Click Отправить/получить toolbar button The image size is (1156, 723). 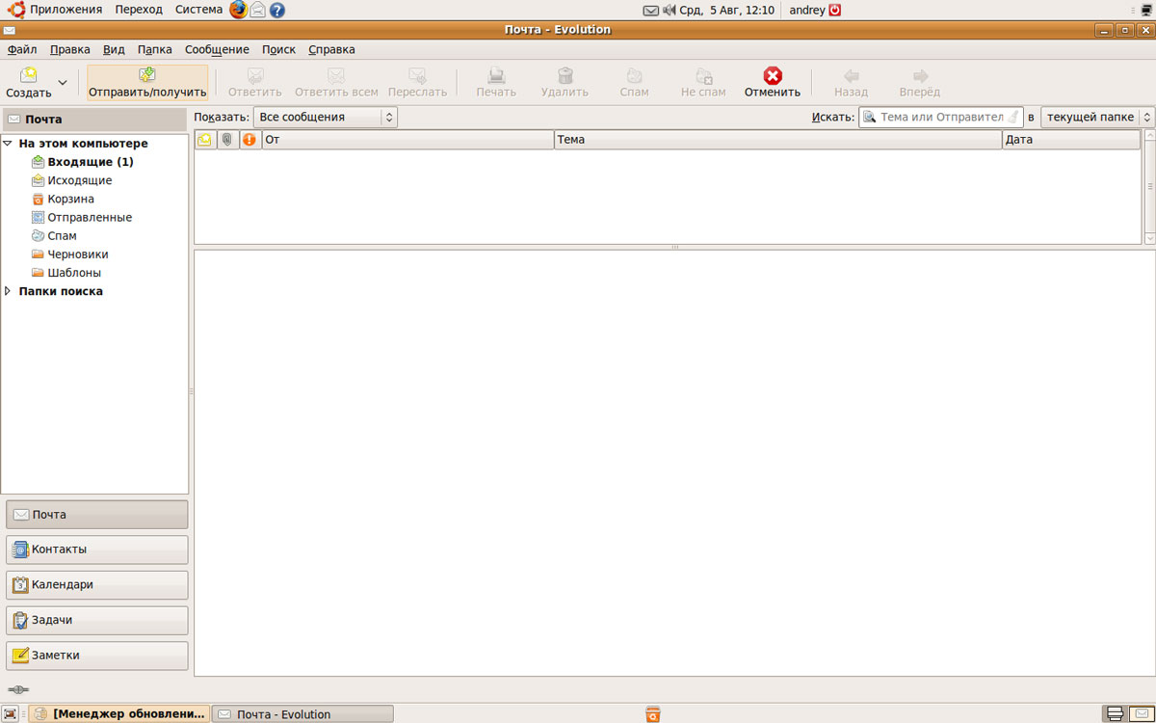pyautogui.click(x=147, y=83)
